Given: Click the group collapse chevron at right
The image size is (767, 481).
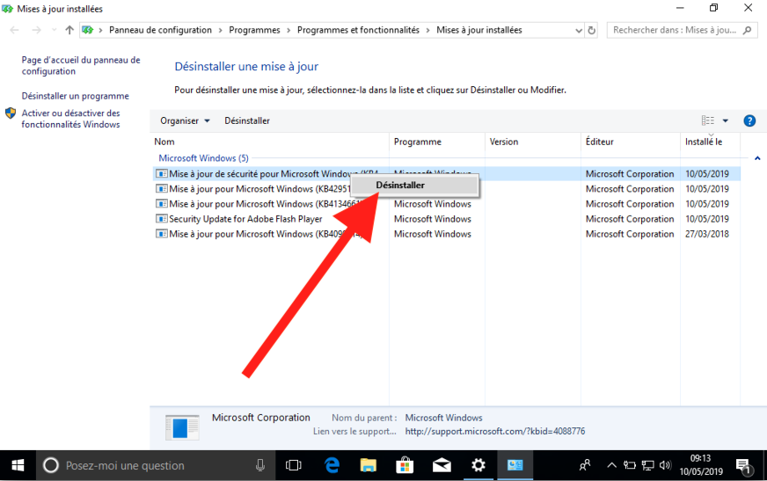Looking at the screenshot, I should click(757, 158).
